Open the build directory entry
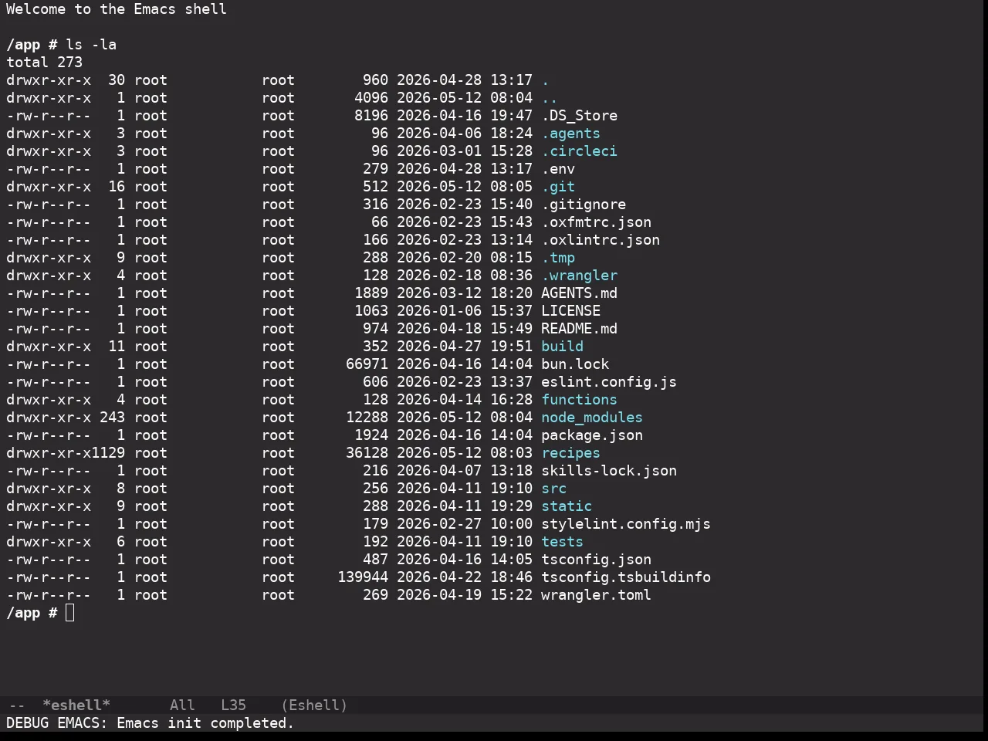This screenshot has height=741, width=988. pos(562,347)
